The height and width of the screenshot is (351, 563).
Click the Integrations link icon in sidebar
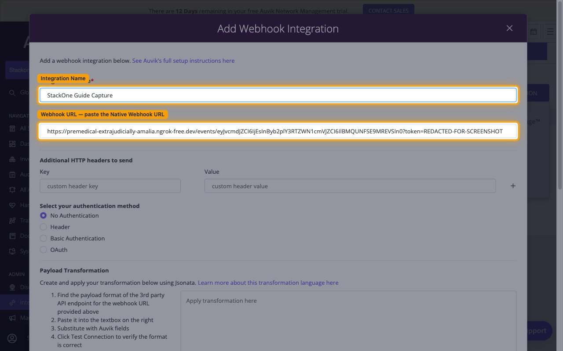pos(12,303)
